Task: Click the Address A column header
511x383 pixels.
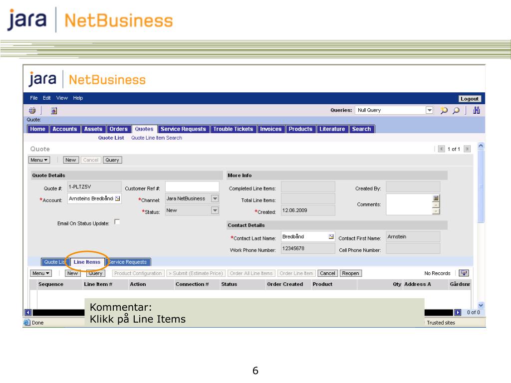Action: pyautogui.click(x=418, y=284)
